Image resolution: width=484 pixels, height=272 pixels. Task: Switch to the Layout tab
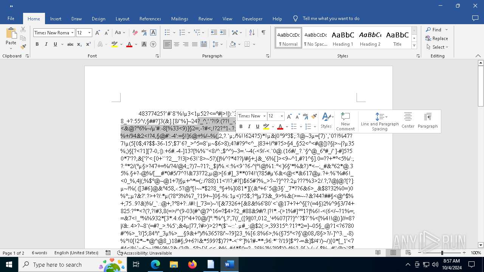tap(122, 19)
